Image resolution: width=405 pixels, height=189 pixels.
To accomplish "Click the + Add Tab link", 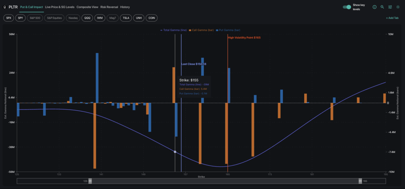I will coord(392,18).
